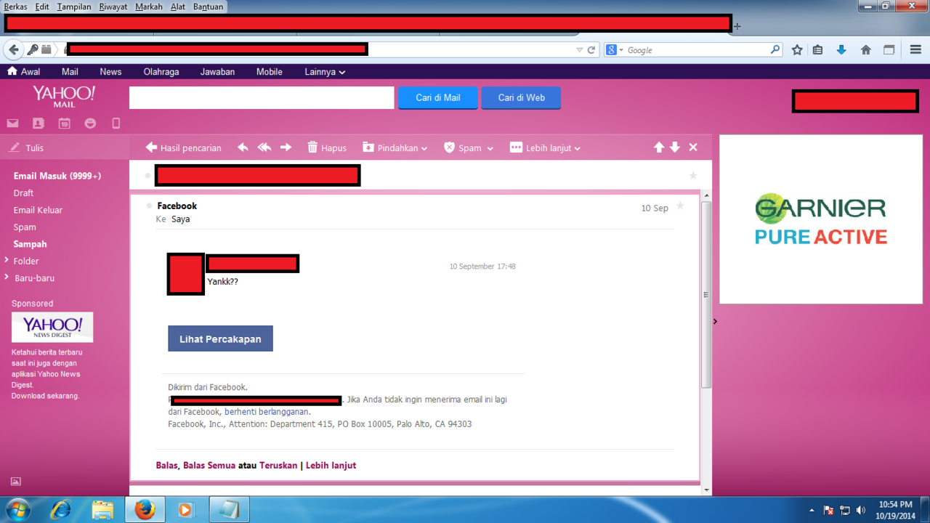Screen dimensions: 930x523
Task: Click the volume speaker tray icon
Action: (x=861, y=510)
